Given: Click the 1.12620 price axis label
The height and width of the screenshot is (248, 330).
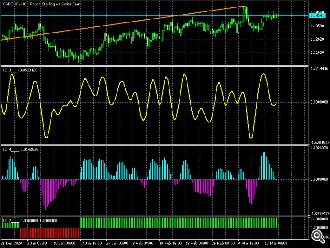Looking at the screenshot, I should (317, 39).
